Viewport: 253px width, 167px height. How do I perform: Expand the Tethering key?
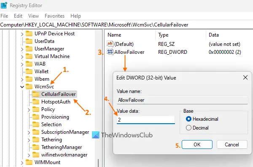pos(29,140)
